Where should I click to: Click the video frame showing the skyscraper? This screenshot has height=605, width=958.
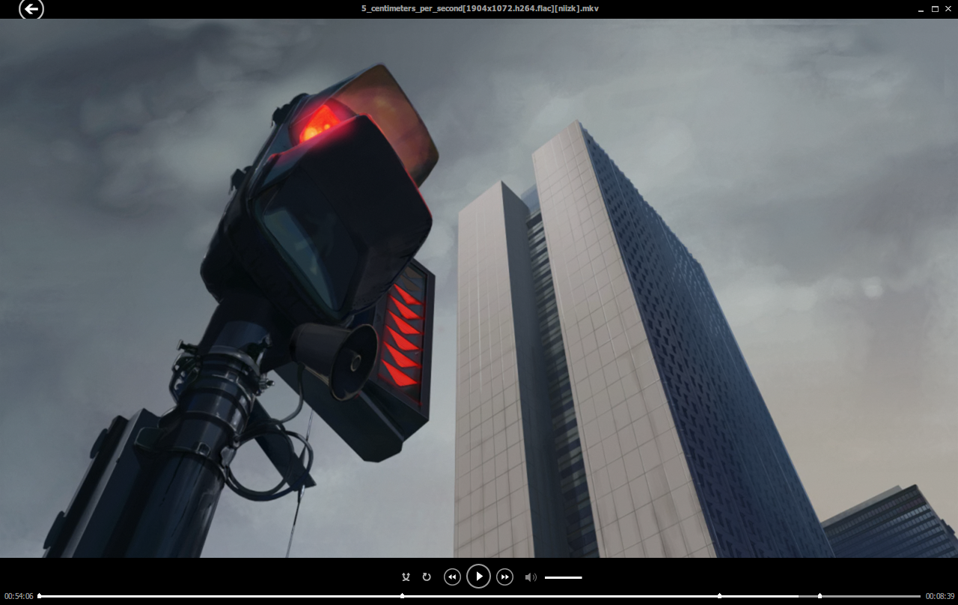click(584, 337)
